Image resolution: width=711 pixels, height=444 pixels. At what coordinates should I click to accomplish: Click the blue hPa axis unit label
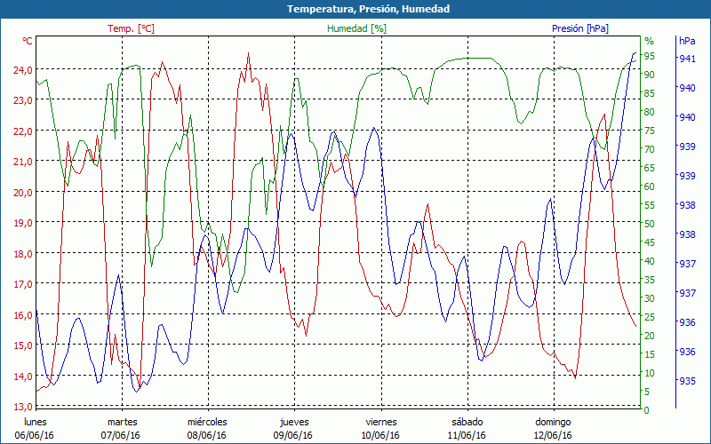click(x=687, y=41)
